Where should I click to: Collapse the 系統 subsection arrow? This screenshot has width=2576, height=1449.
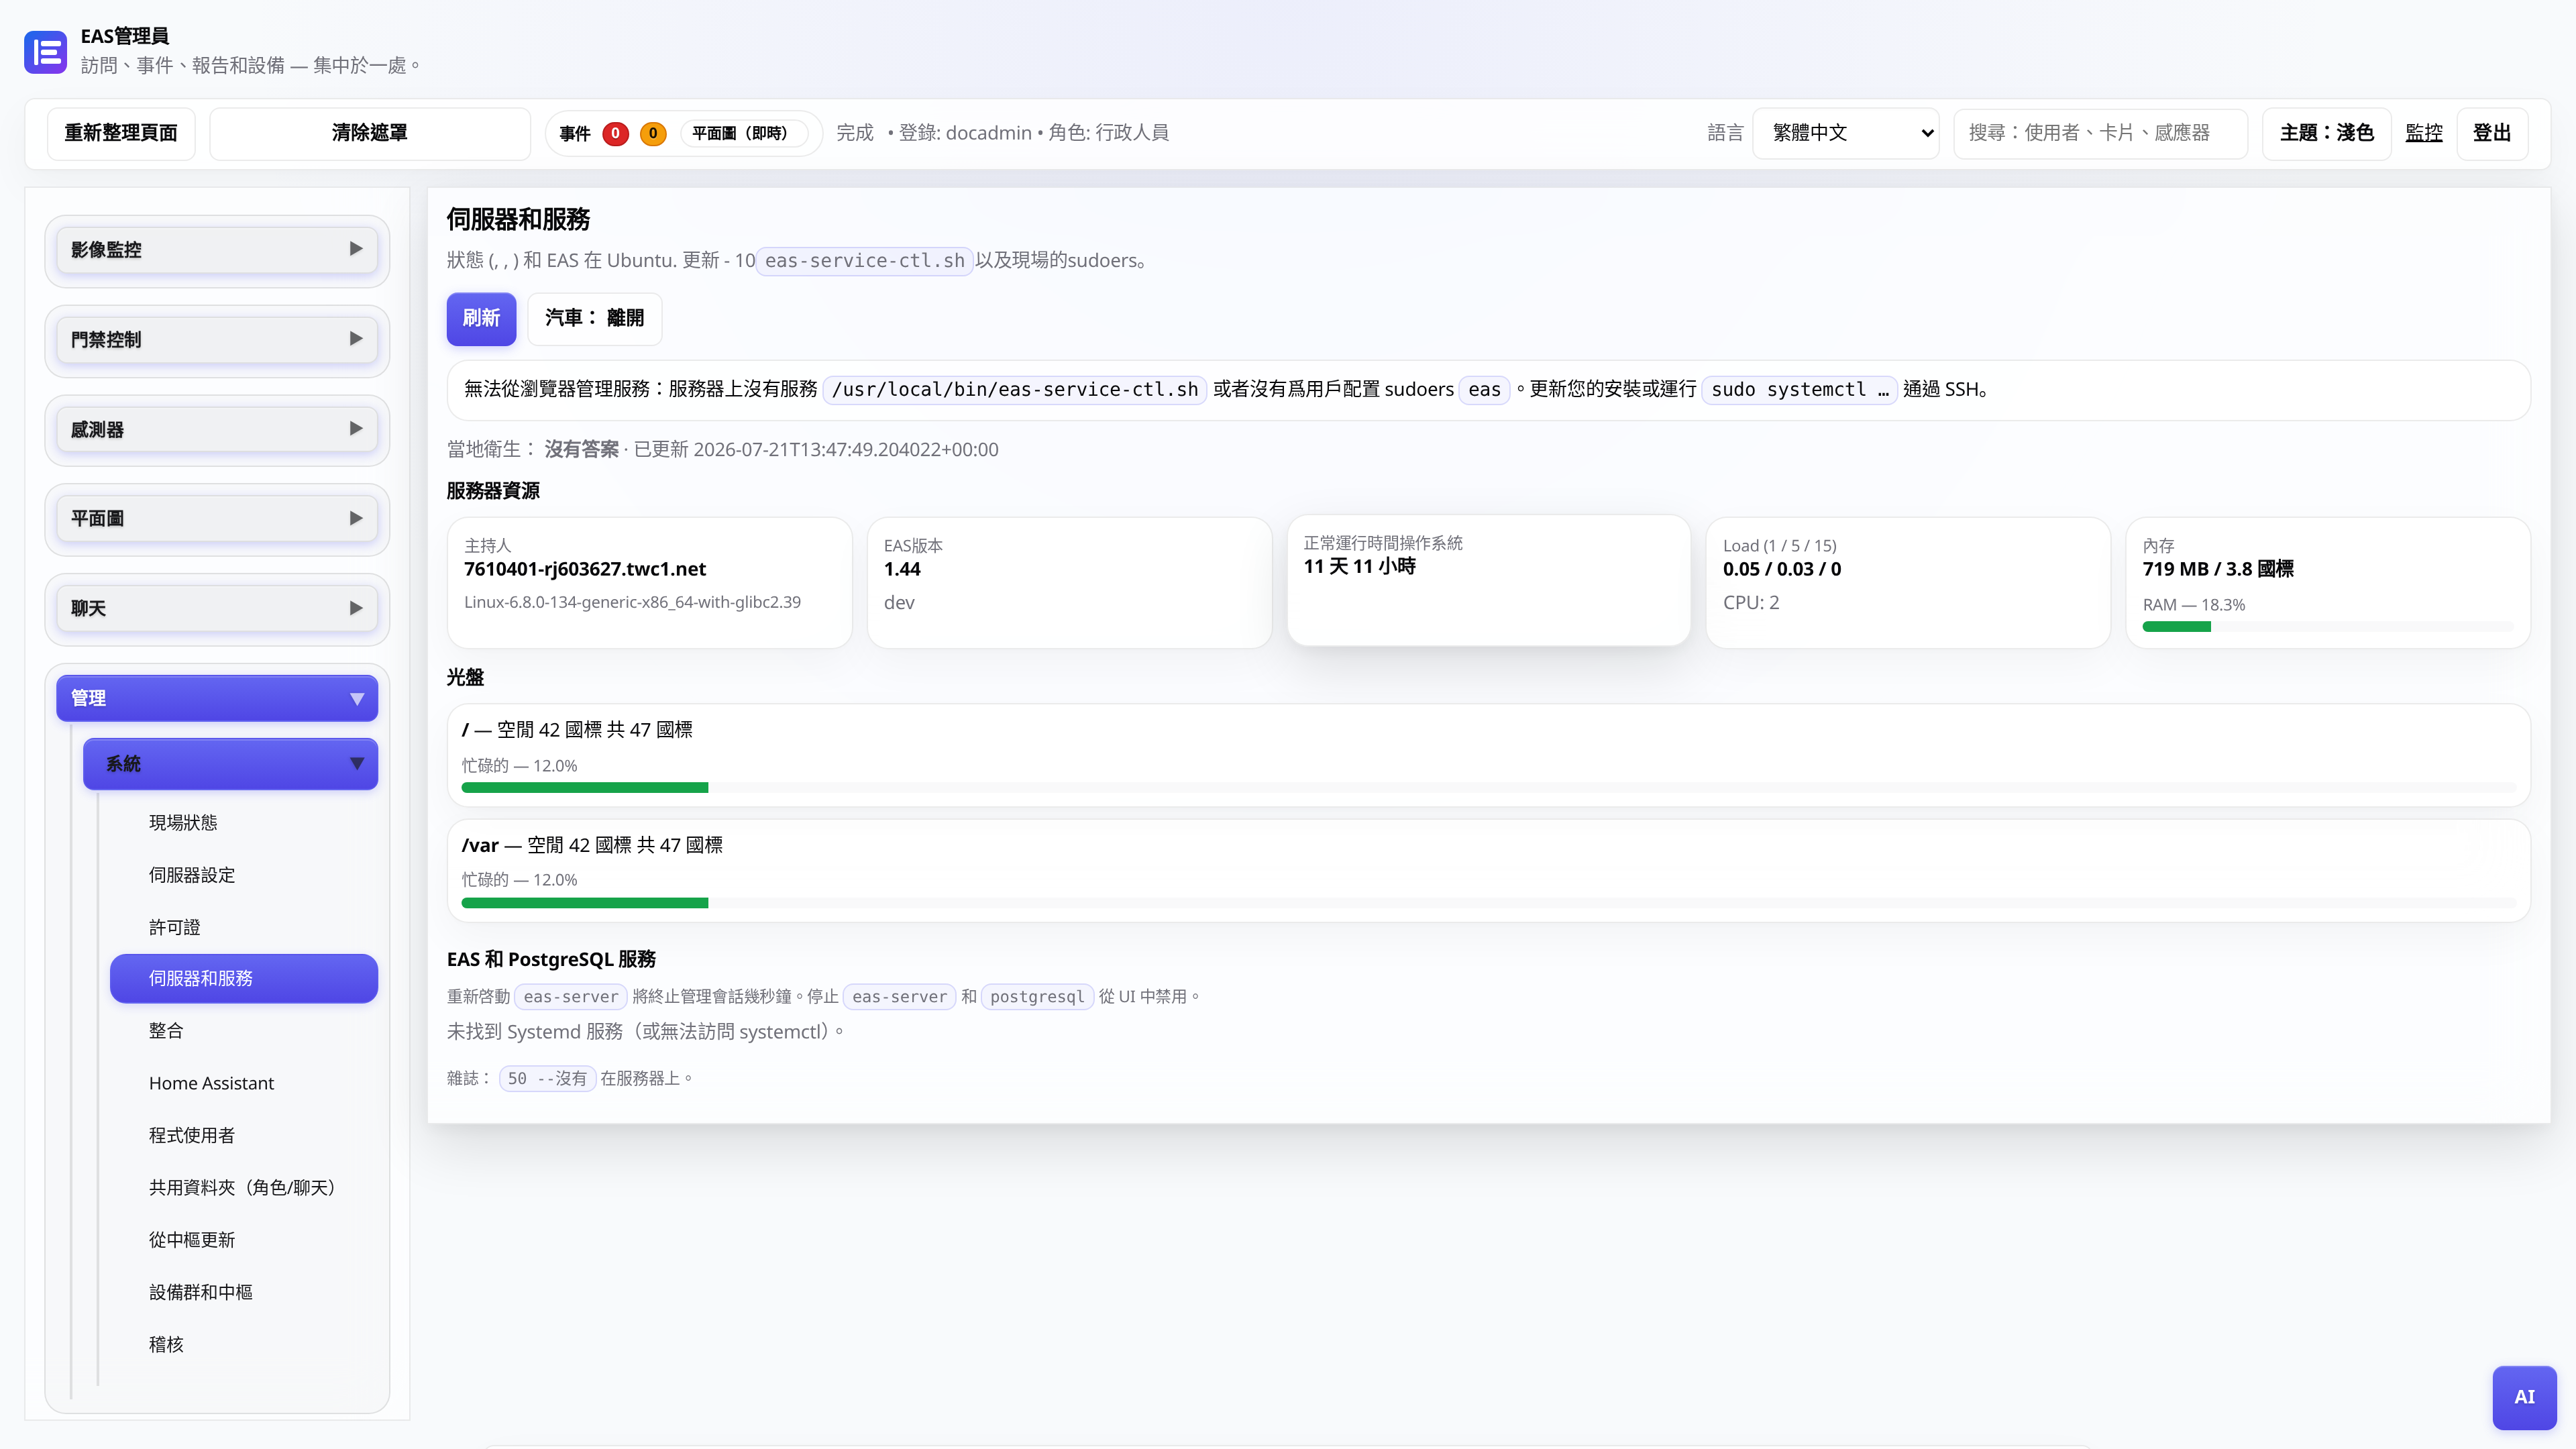(357, 764)
